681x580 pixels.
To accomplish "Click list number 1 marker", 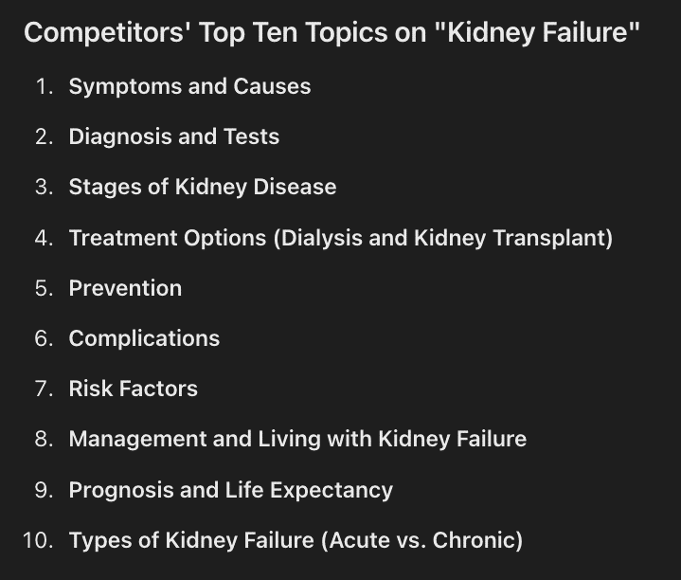I will (45, 86).
